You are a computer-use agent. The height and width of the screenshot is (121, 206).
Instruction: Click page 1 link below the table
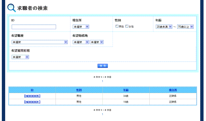pos(102,114)
